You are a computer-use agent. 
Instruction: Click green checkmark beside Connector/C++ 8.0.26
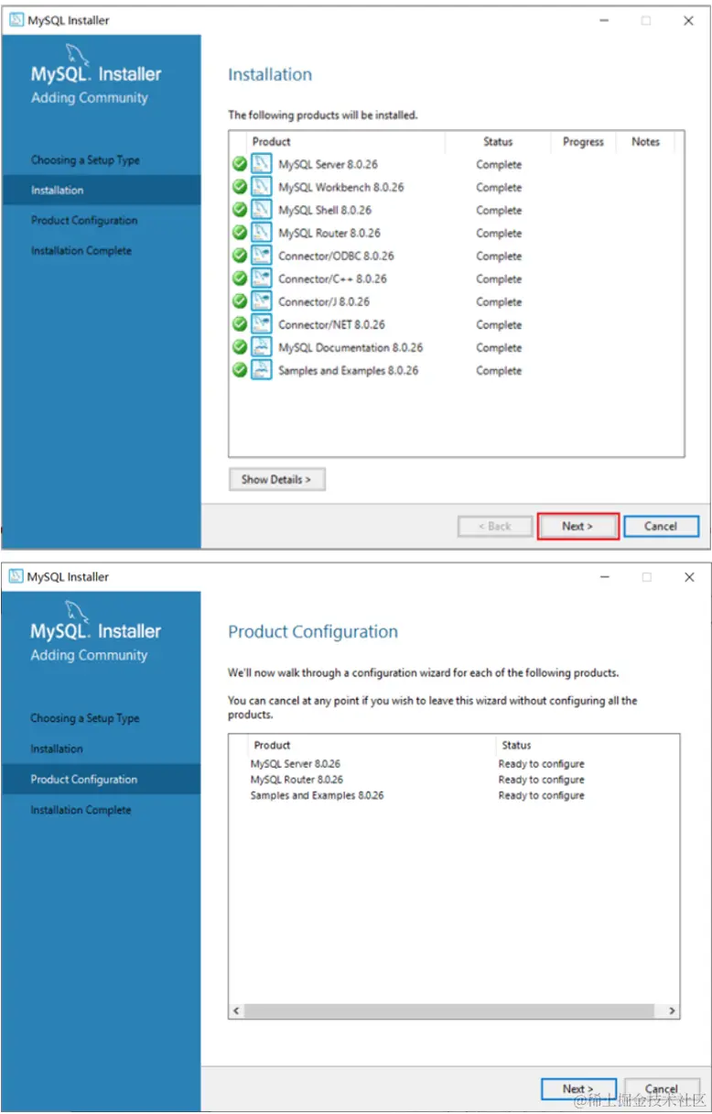pos(240,278)
